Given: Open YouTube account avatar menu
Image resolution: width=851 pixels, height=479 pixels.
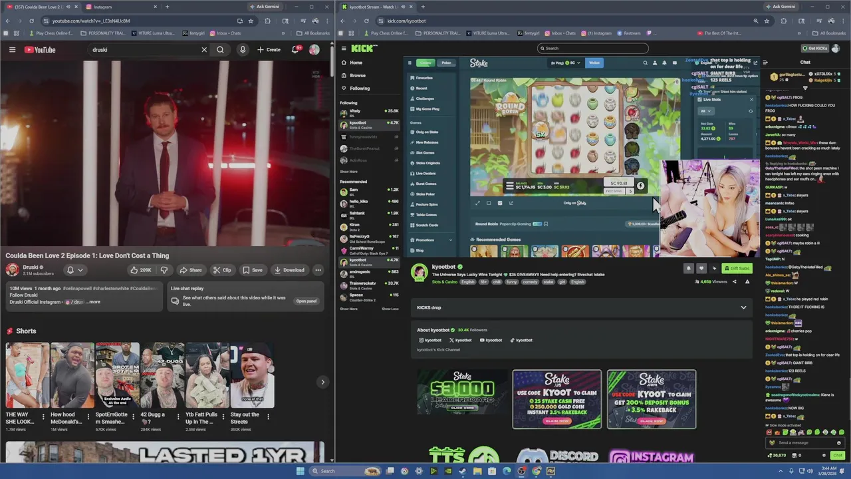Looking at the screenshot, I should [x=314, y=50].
